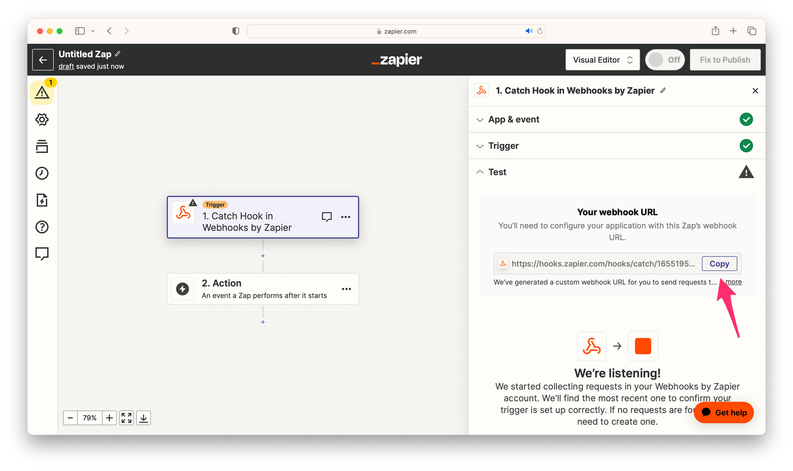Click the zapier logo in header
Viewport: 793px width, 471px height.
396,60
